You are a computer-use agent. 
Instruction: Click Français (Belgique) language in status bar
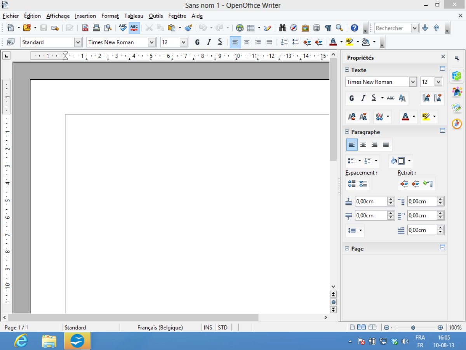pyautogui.click(x=160, y=327)
